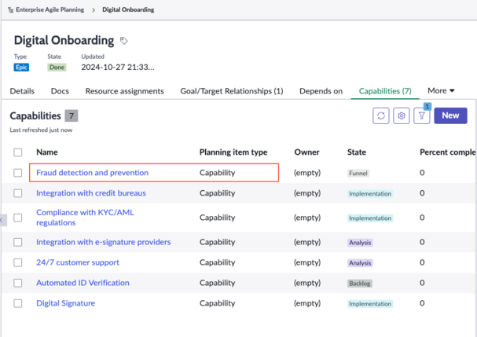The height and width of the screenshot is (337, 477).
Task: Click Implementation state in credit bureaus row
Action: [370, 194]
